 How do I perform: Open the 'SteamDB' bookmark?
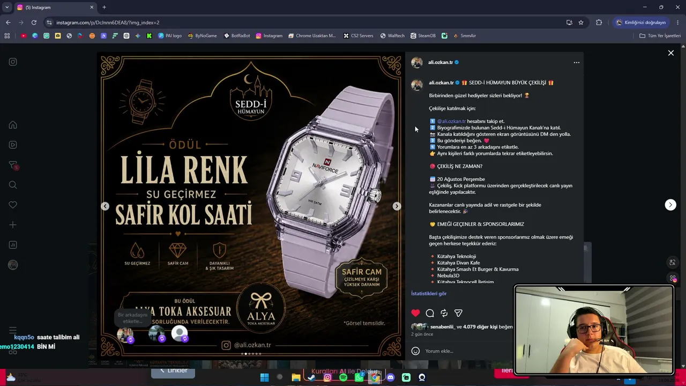[423, 36]
